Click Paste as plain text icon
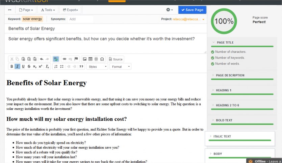 (x=29, y=59)
